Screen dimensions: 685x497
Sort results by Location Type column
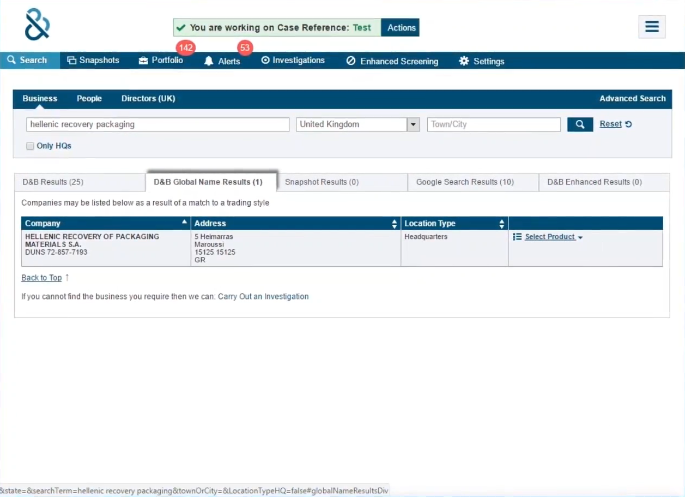coord(501,224)
